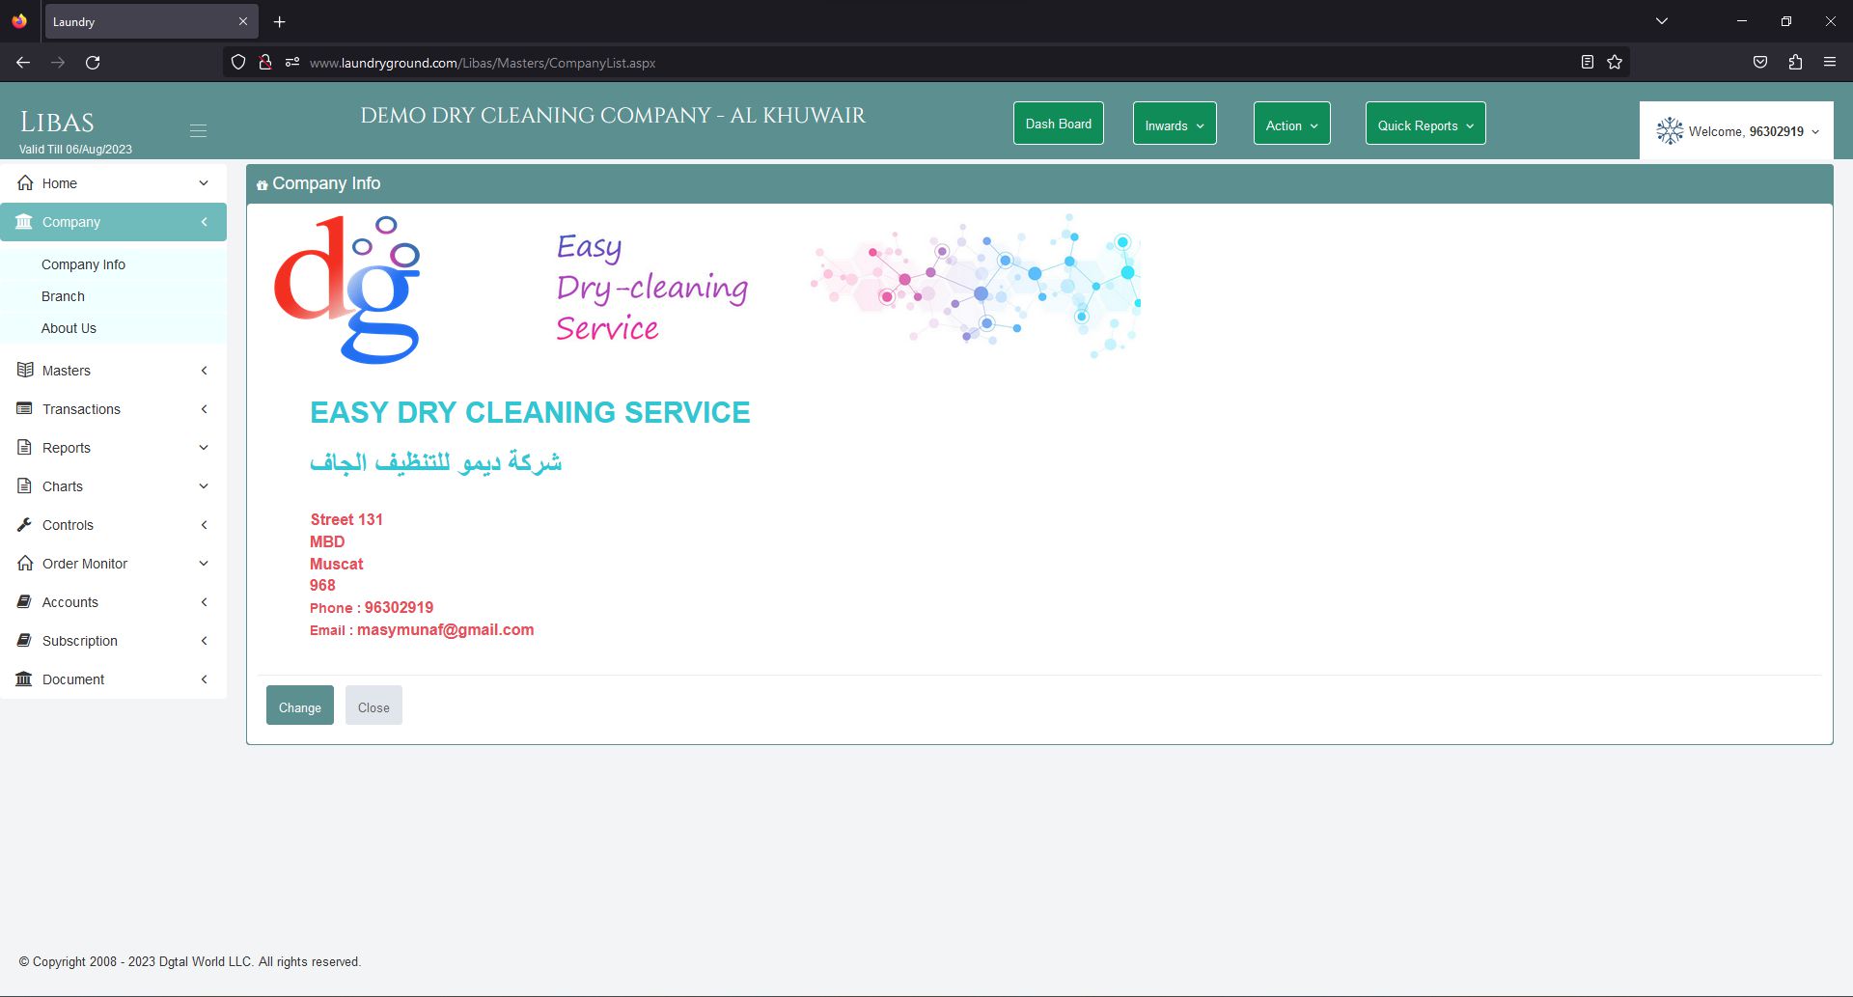Expand the Document menu chevron
The width and height of the screenshot is (1853, 997).
204,679
